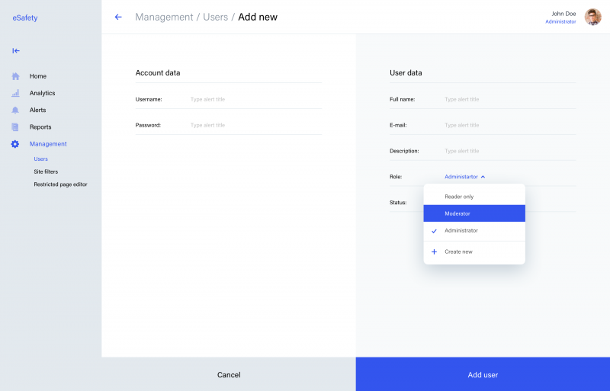
Task: Open the John Doe profile avatar
Action: tap(592, 17)
